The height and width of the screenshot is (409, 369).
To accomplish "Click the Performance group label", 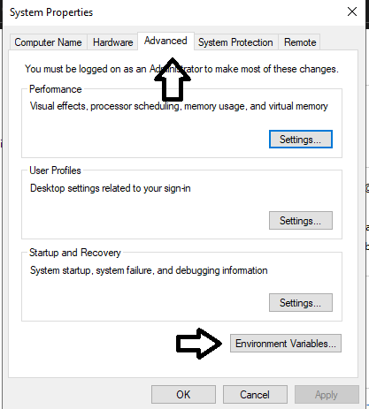I will 56,89.
